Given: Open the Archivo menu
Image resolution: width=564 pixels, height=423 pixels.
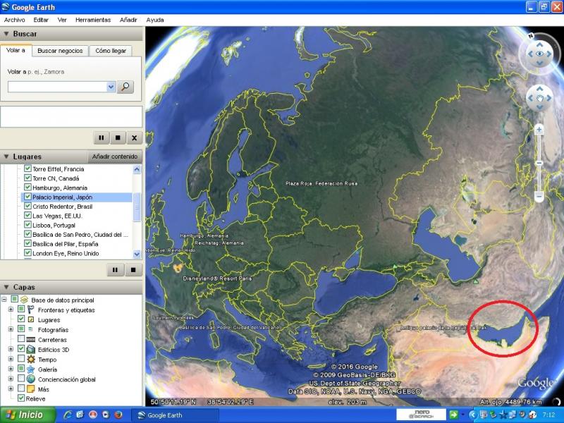Looking at the screenshot, I should [14, 20].
